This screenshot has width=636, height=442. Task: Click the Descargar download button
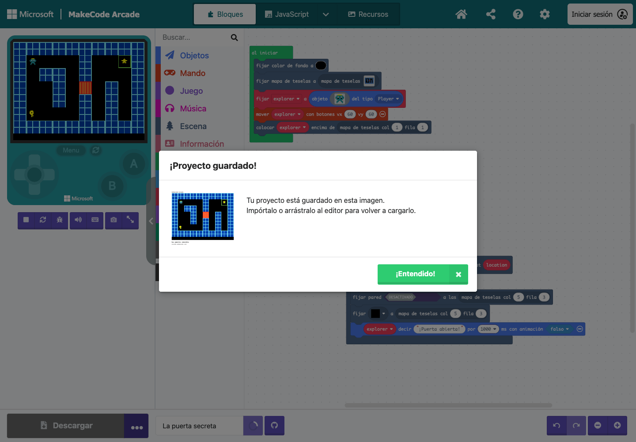click(x=66, y=426)
